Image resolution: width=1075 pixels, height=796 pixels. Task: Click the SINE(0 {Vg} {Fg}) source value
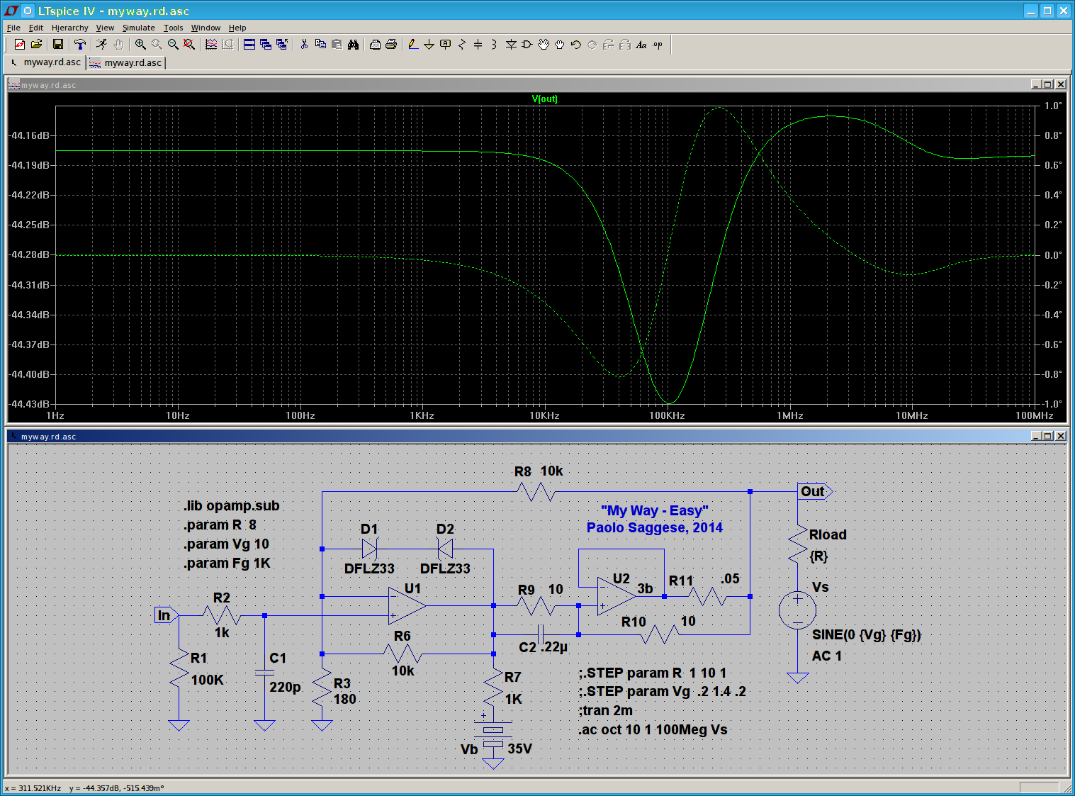coord(866,634)
